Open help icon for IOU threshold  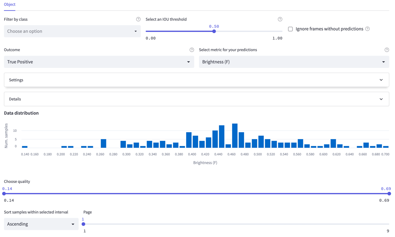280,19
